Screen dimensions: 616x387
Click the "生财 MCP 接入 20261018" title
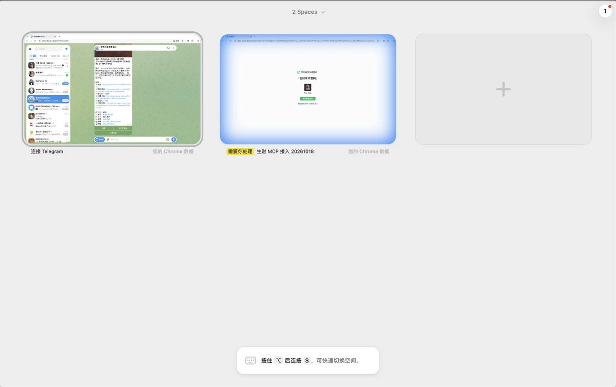click(285, 151)
